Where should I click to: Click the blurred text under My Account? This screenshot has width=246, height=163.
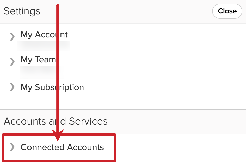[x=44, y=46]
